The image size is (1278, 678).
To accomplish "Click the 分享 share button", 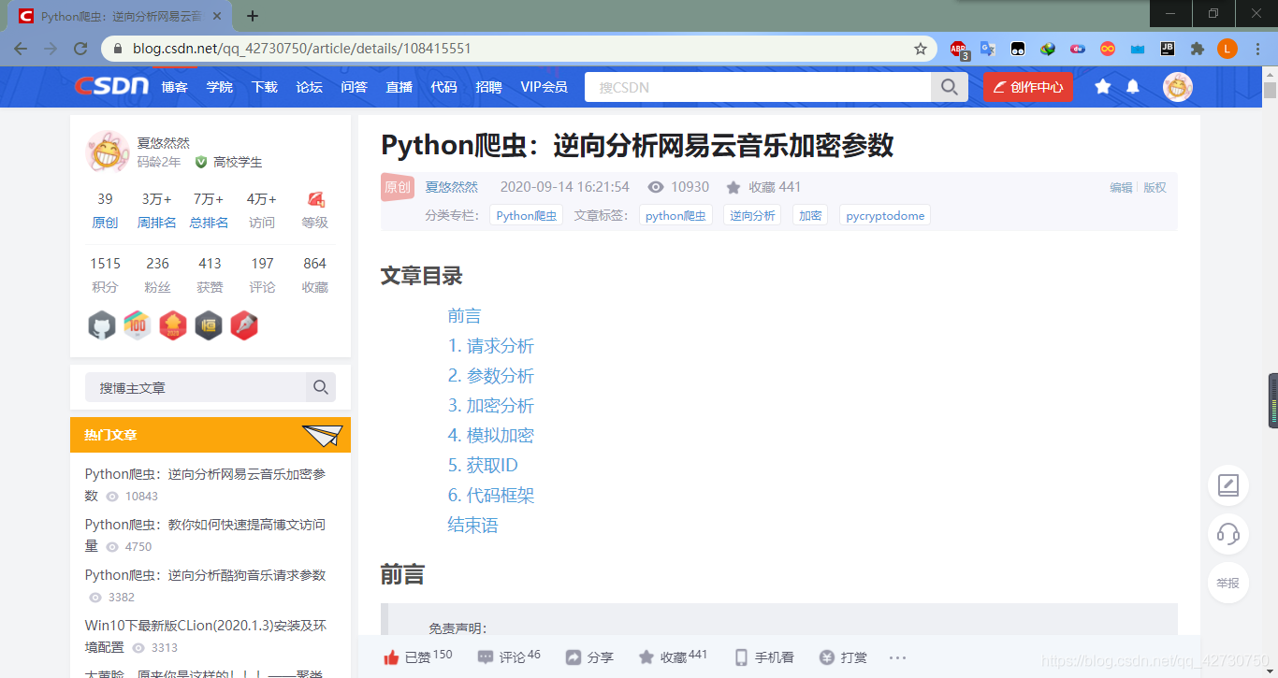I will [589, 657].
